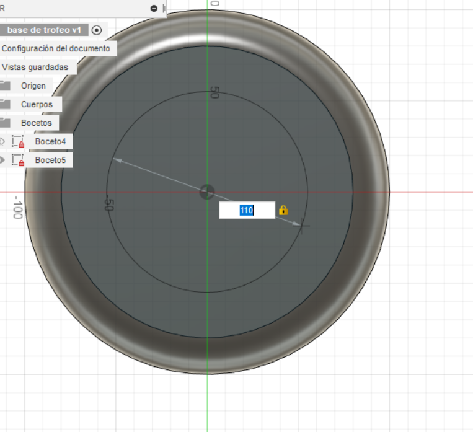
Task: Select the Origen tree label
Action: point(33,86)
